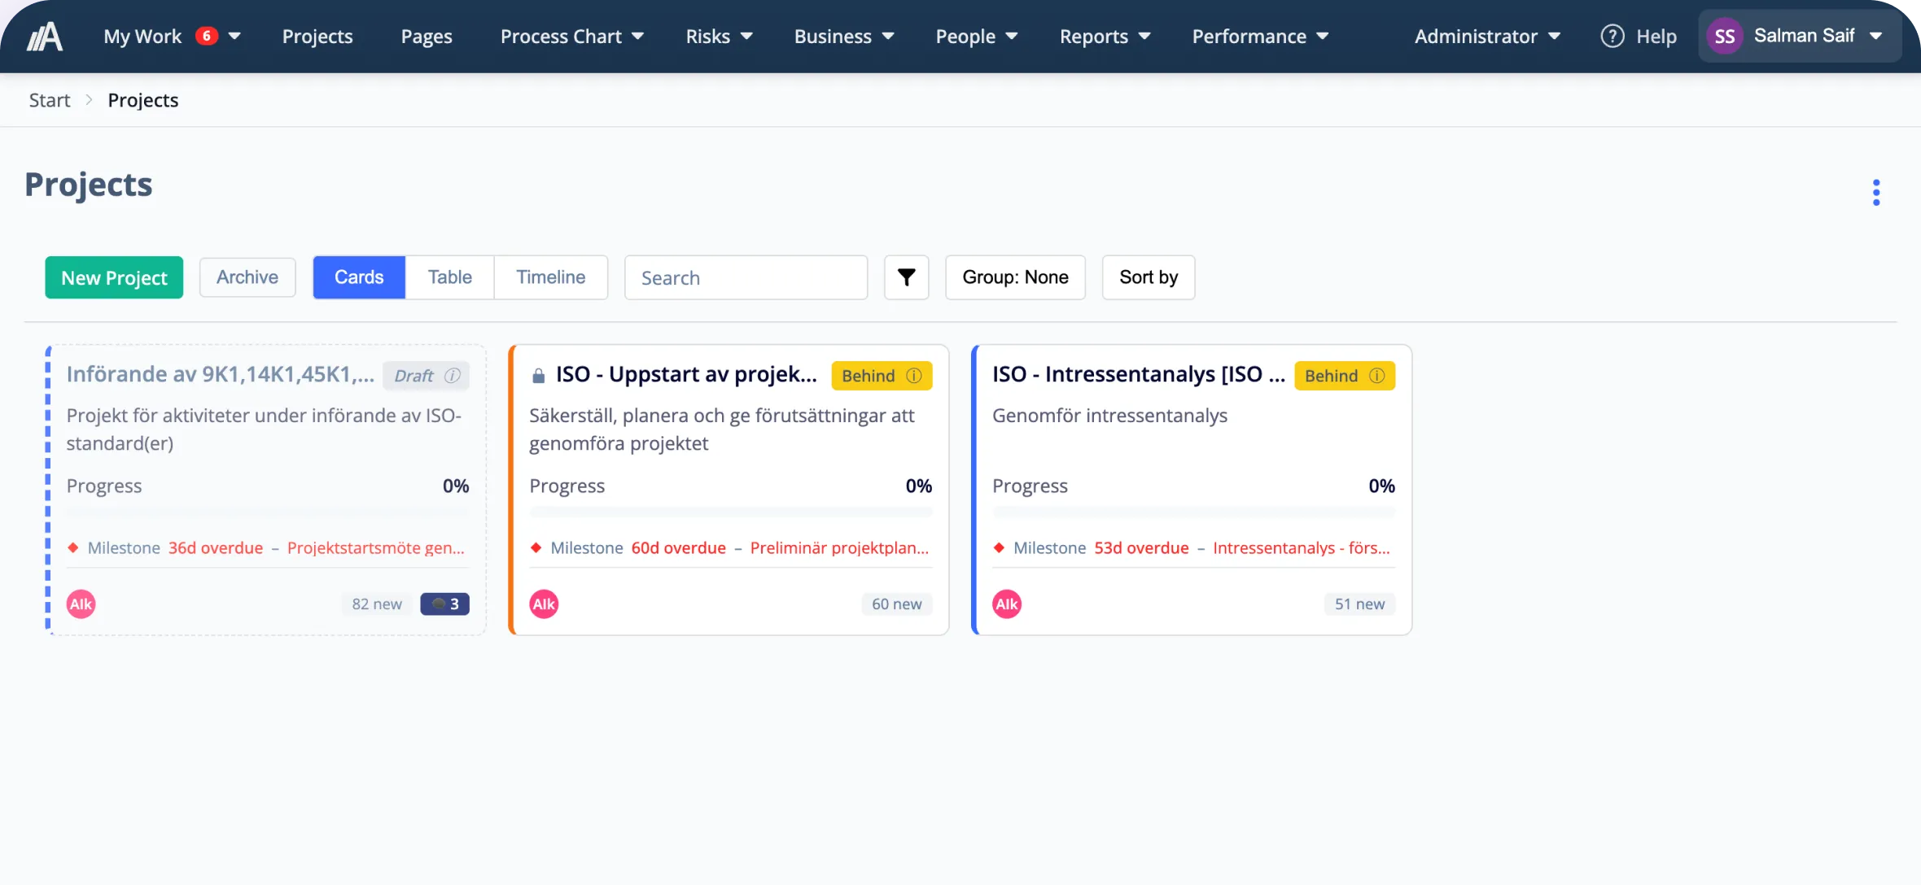Focus the Search input field
Image resolution: width=1921 pixels, height=885 pixels.
[746, 277]
